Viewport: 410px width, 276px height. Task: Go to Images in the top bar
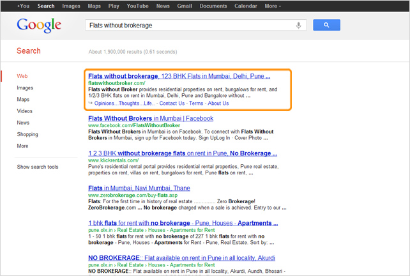(x=71, y=6)
